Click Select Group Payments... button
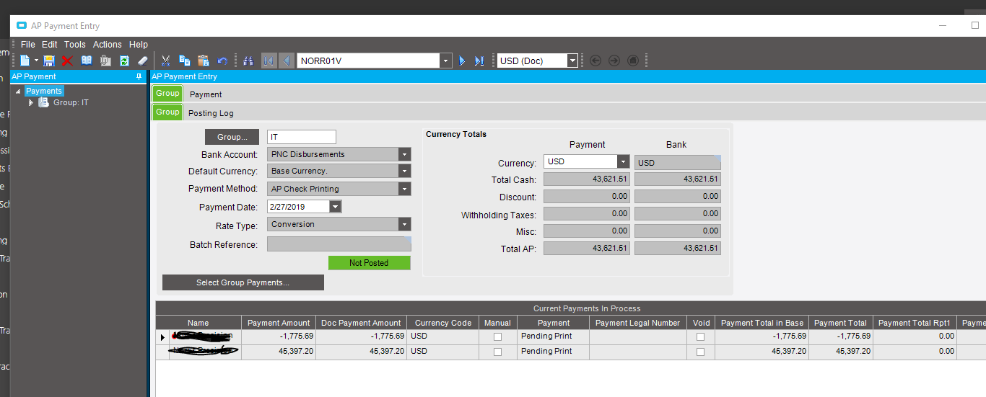This screenshot has width=986, height=397. click(x=243, y=282)
